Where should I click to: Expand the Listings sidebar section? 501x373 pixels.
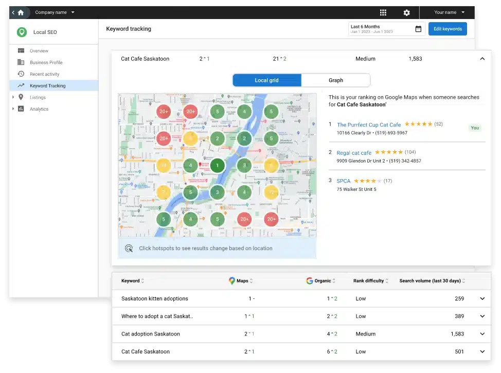point(14,97)
